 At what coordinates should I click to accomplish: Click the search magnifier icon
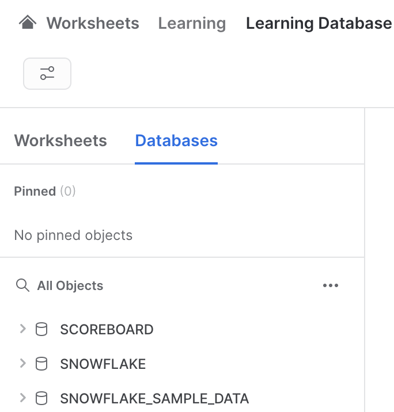(22, 285)
